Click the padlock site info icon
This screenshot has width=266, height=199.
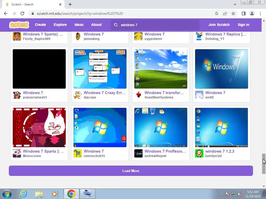pyautogui.click(x=33, y=13)
